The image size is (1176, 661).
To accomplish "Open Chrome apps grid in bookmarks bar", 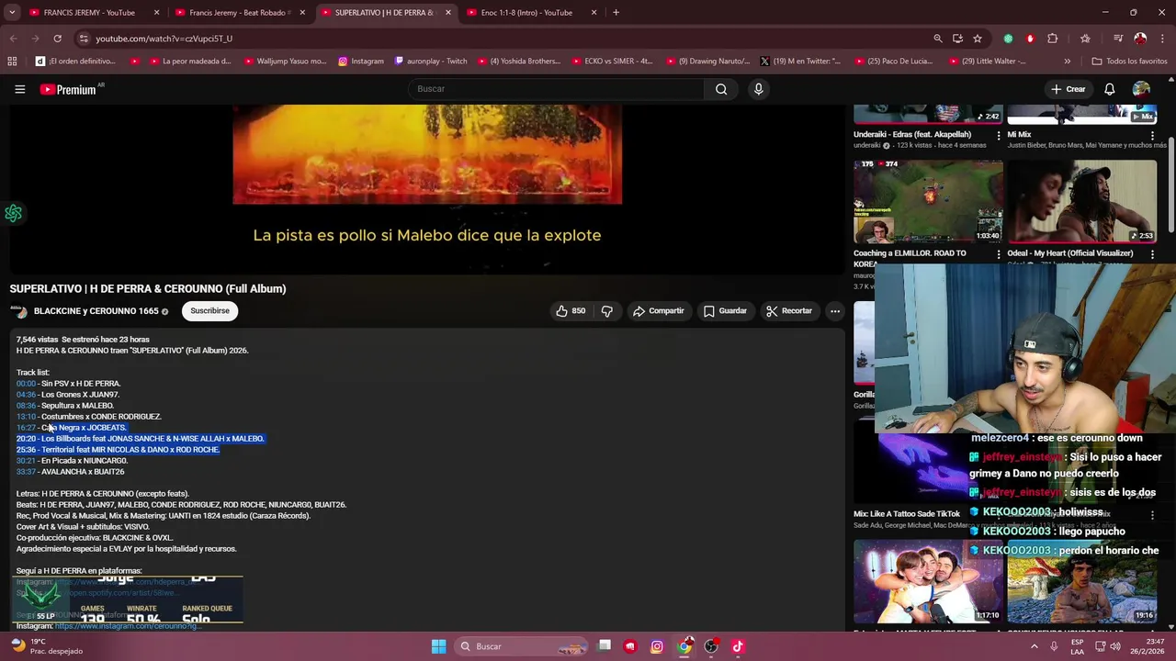I will point(12,62).
